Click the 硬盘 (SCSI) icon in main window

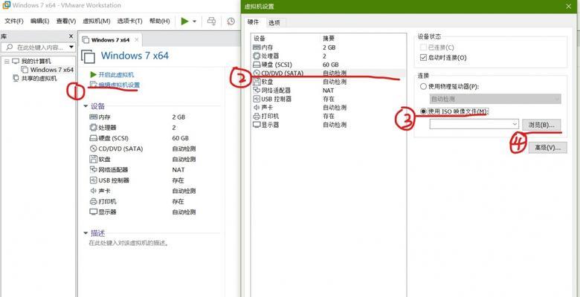(x=93, y=138)
